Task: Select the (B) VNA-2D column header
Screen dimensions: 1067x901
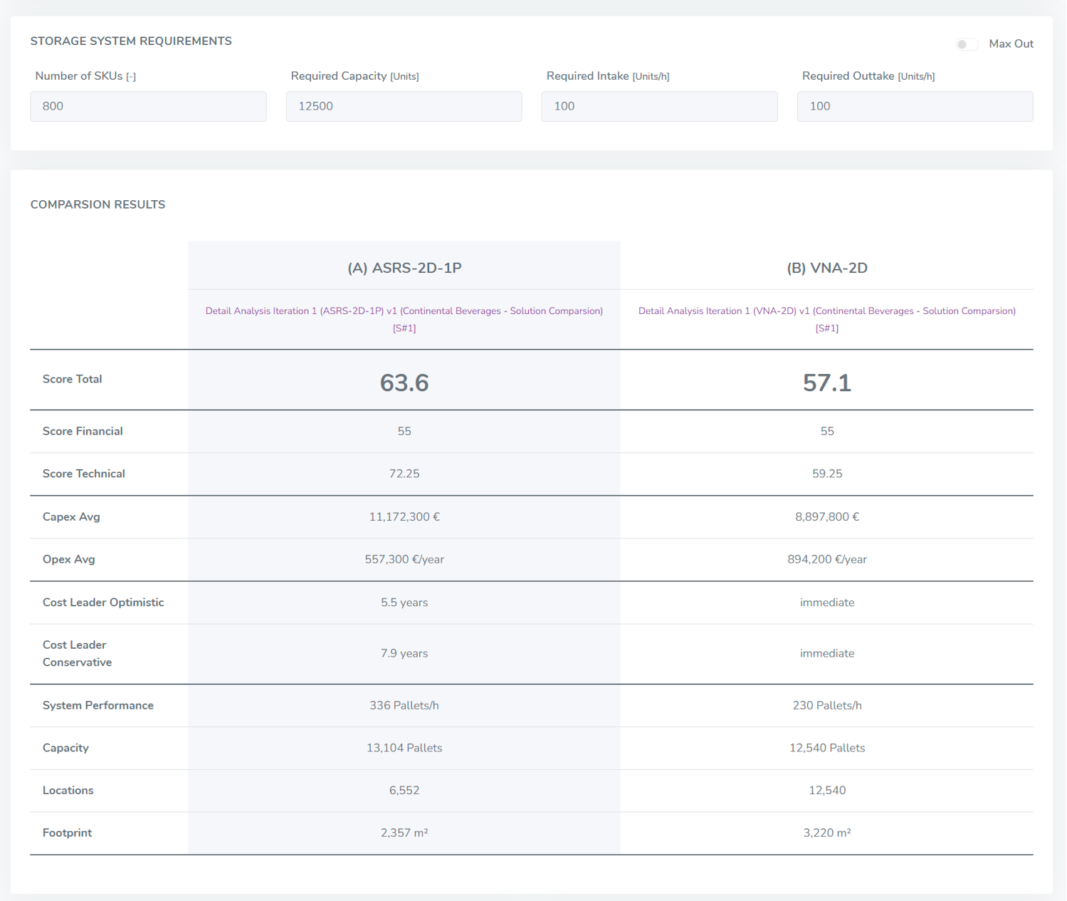Action: [x=827, y=268]
